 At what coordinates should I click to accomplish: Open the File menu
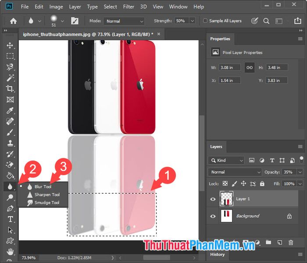(25, 7)
